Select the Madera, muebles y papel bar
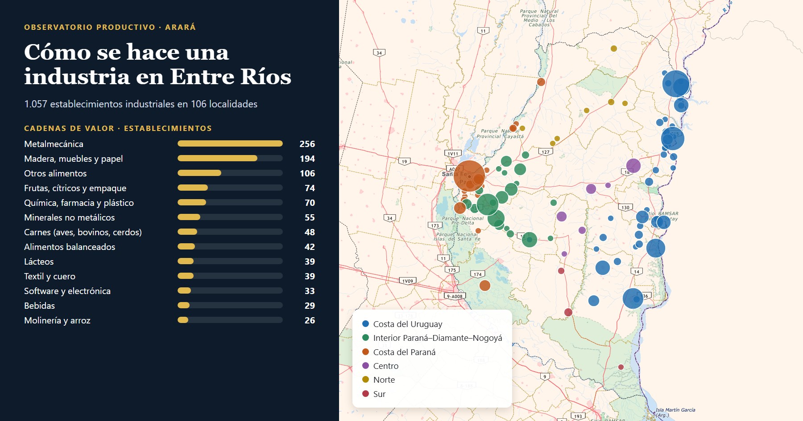The width and height of the screenshot is (803, 421). 230,158
